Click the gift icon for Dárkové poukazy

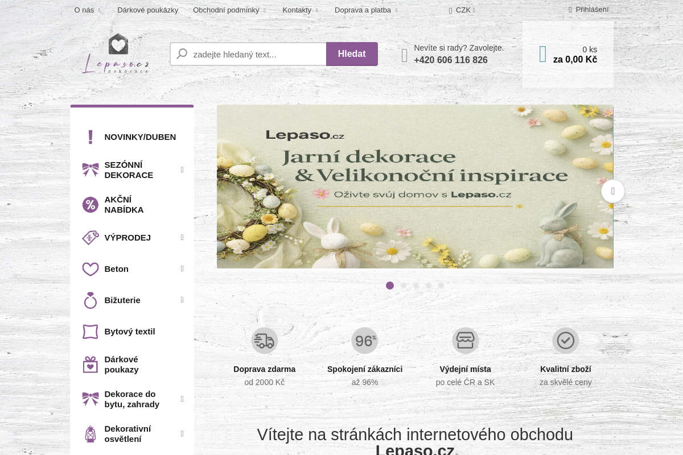click(x=90, y=365)
